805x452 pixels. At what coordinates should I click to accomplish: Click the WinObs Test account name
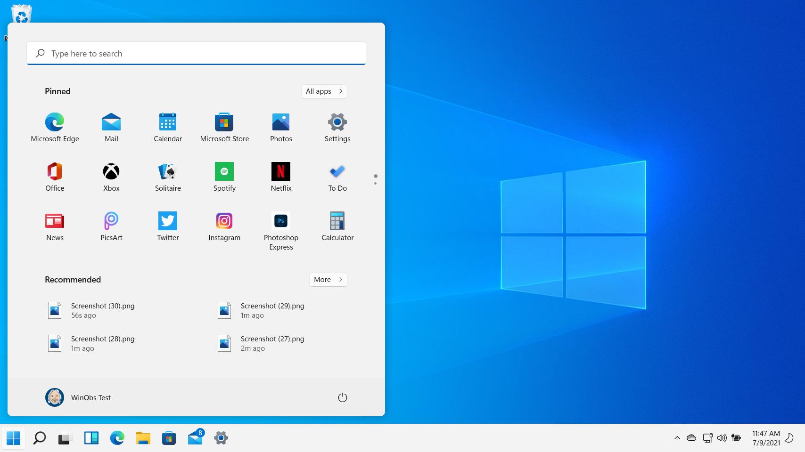(x=90, y=397)
